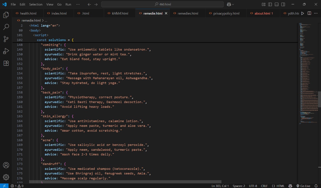Close the remedie.html tab
This screenshot has height=188, width=321.
click(x=166, y=13)
